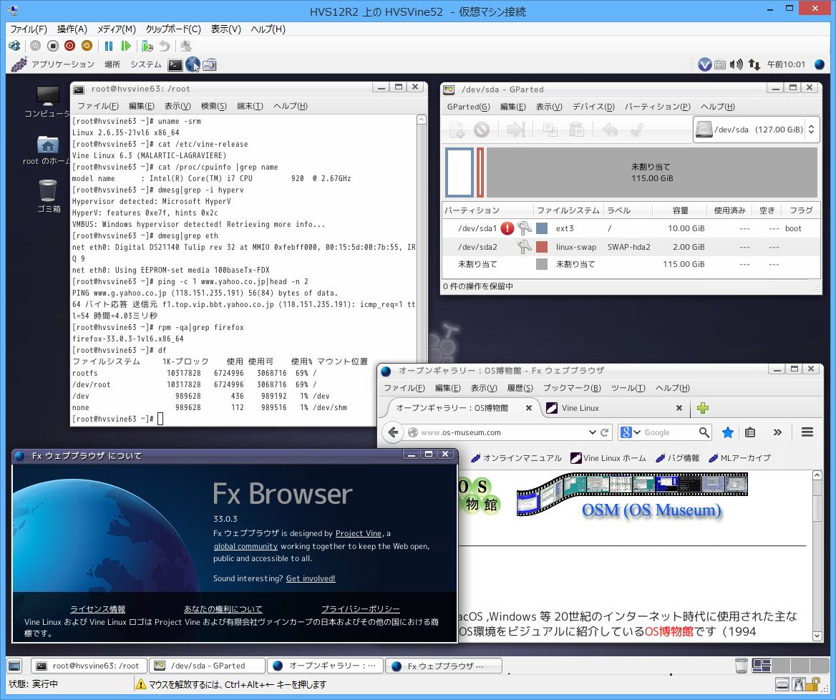Viewport: 836px width, 700px height.
Task: Open the 検索(S) menu in the terminal window
Action: (x=214, y=106)
